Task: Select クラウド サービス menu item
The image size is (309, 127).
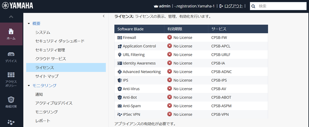Action: coord(50,59)
